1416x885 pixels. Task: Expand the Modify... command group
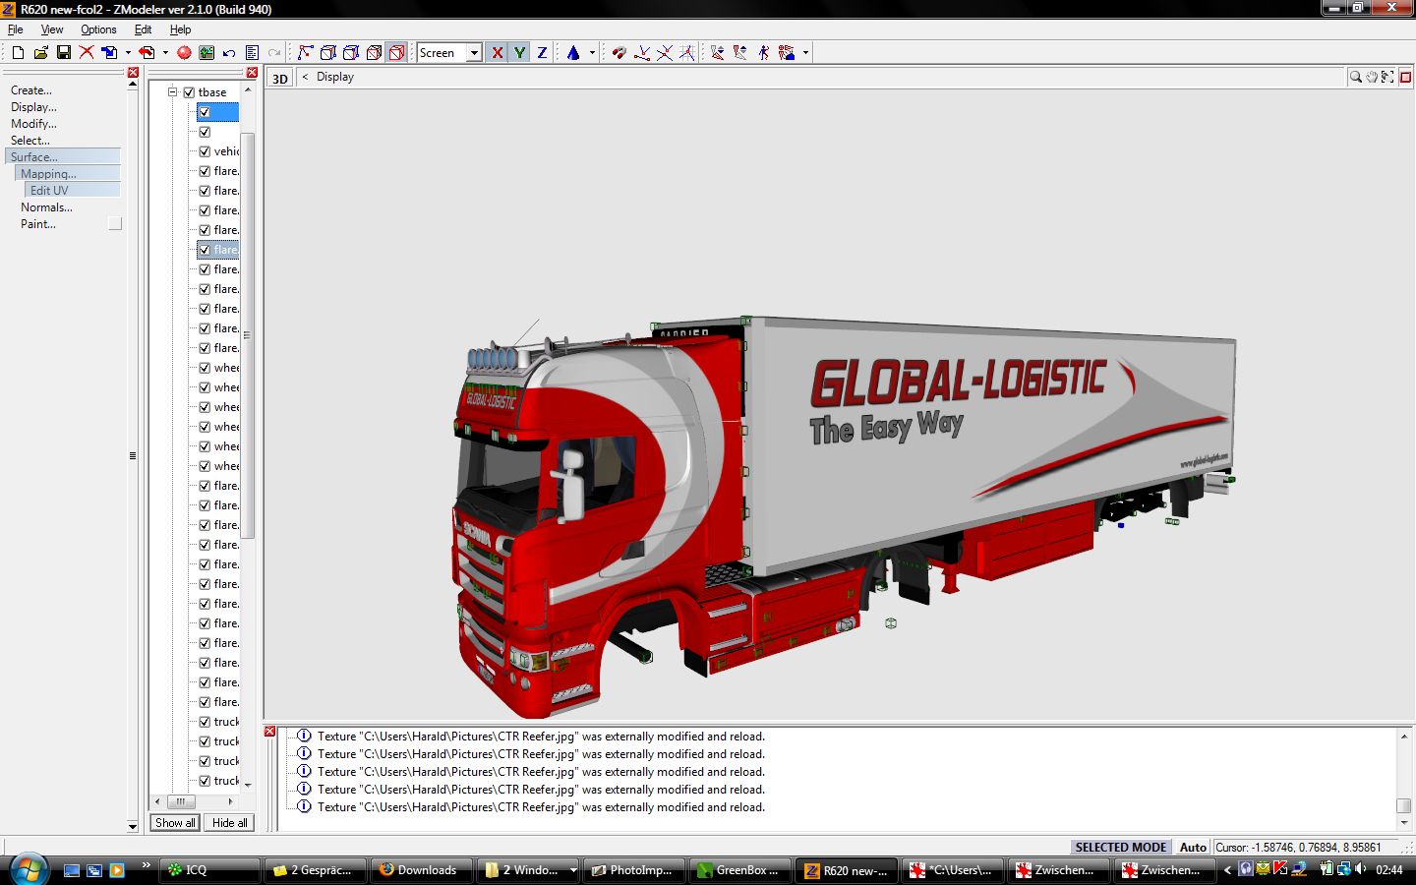[x=33, y=124]
